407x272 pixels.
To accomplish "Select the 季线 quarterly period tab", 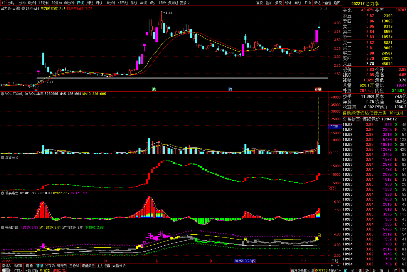I will pos(134,3).
